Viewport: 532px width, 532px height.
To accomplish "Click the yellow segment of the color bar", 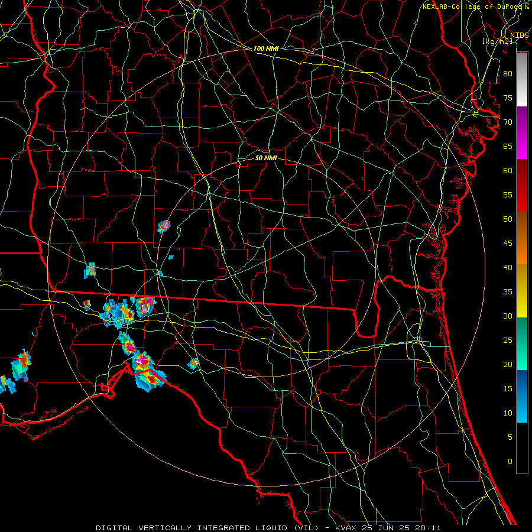I will [522, 291].
